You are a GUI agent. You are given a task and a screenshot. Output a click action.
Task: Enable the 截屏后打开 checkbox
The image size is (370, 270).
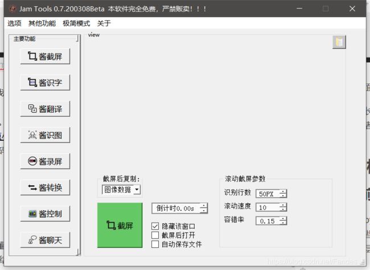(x=155, y=235)
